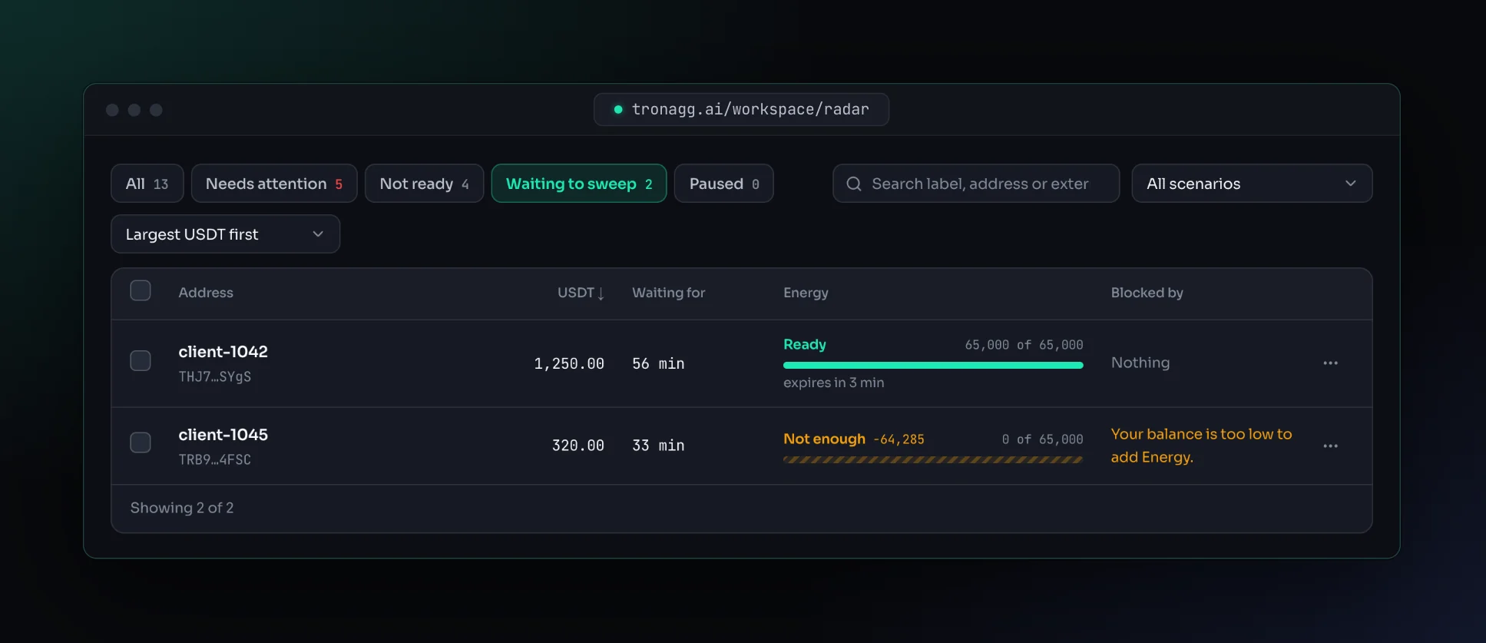Viewport: 1486px width, 643px height.
Task: Click the striped energy bar for client-1045
Action: pyautogui.click(x=933, y=459)
